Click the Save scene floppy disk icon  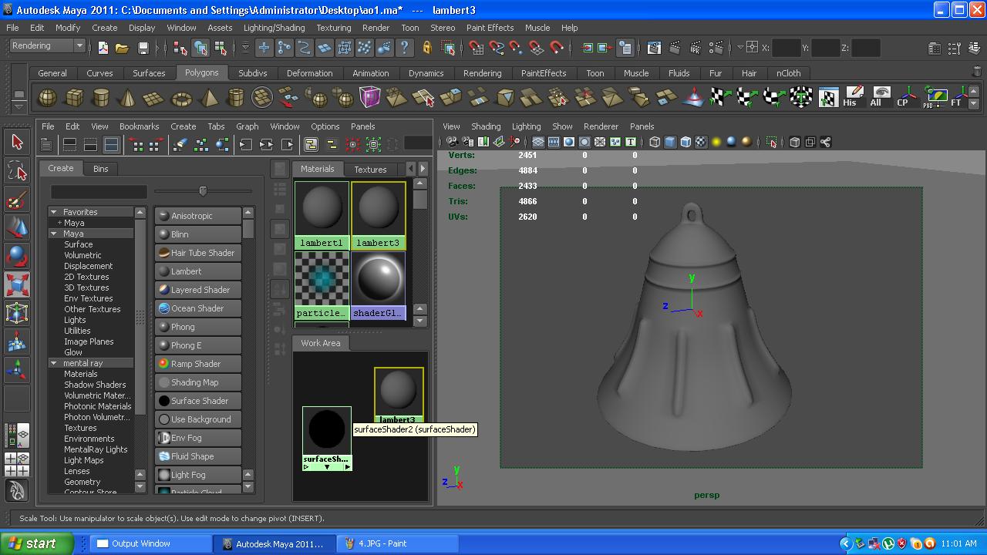tap(143, 48)
